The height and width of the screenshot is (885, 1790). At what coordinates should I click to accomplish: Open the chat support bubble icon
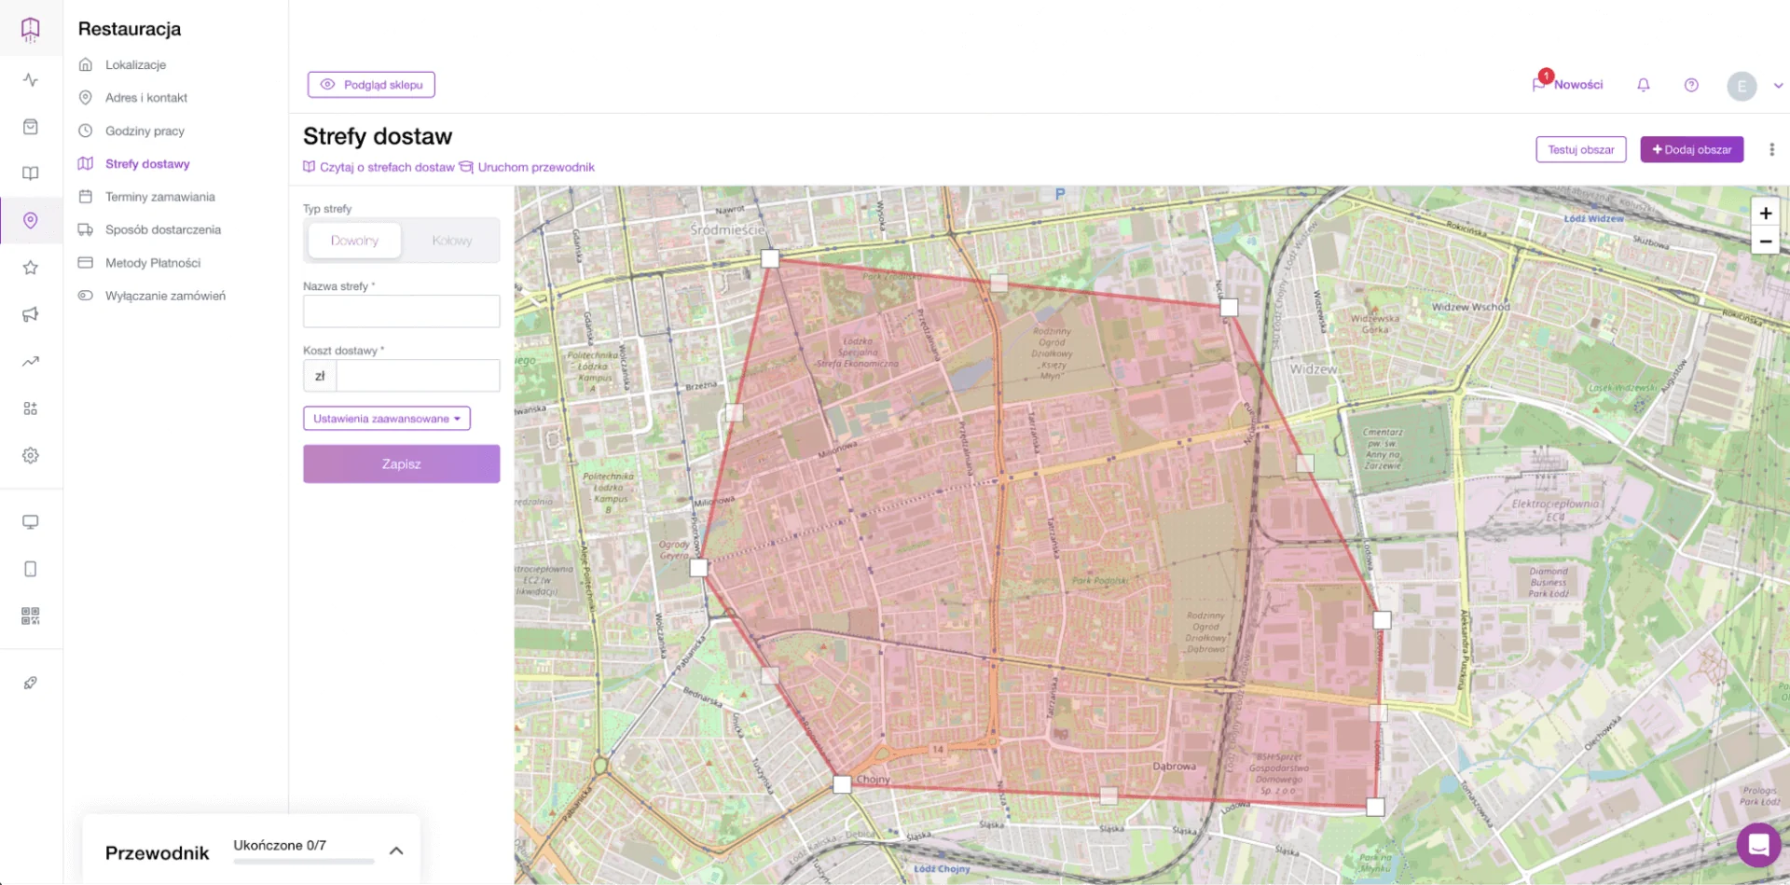pos(1758,845)
